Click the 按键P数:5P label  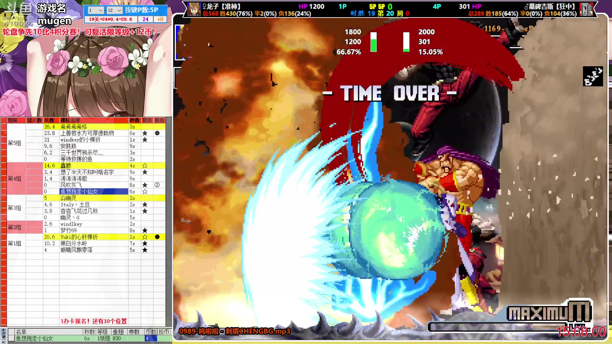click(x=142, y=10)
